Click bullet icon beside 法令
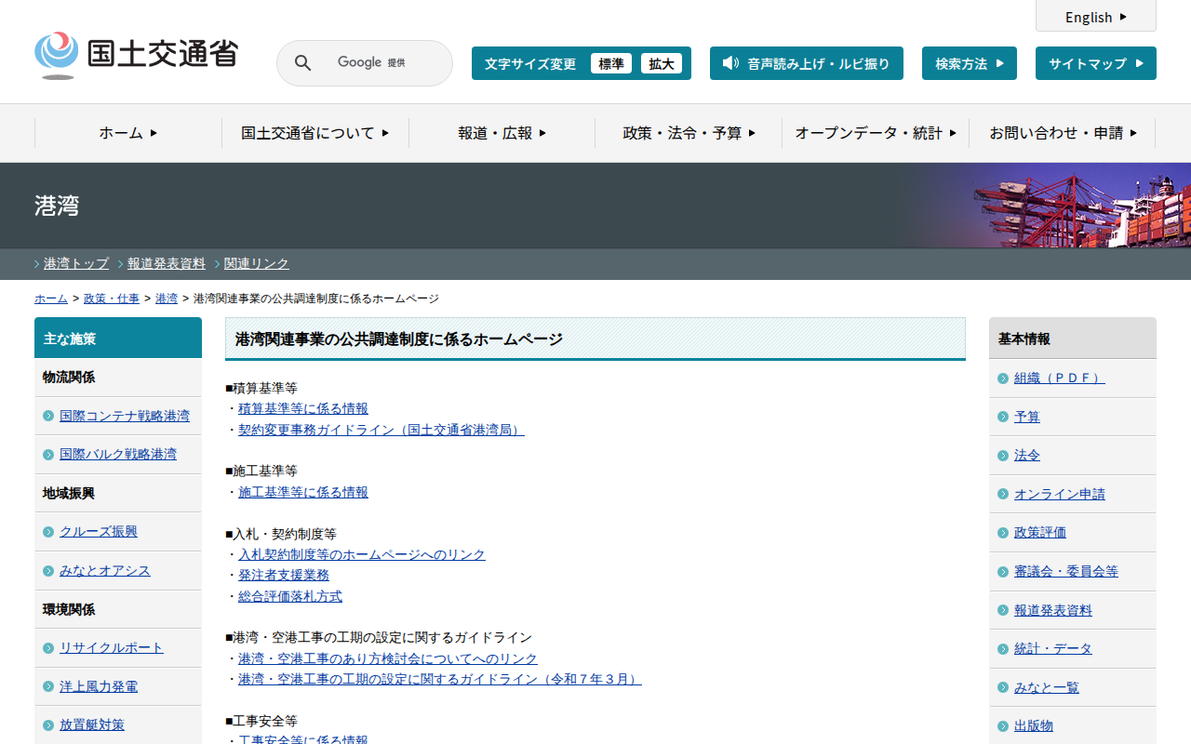This screenshot has height=744, width=1191. [x=1003, y=456]
